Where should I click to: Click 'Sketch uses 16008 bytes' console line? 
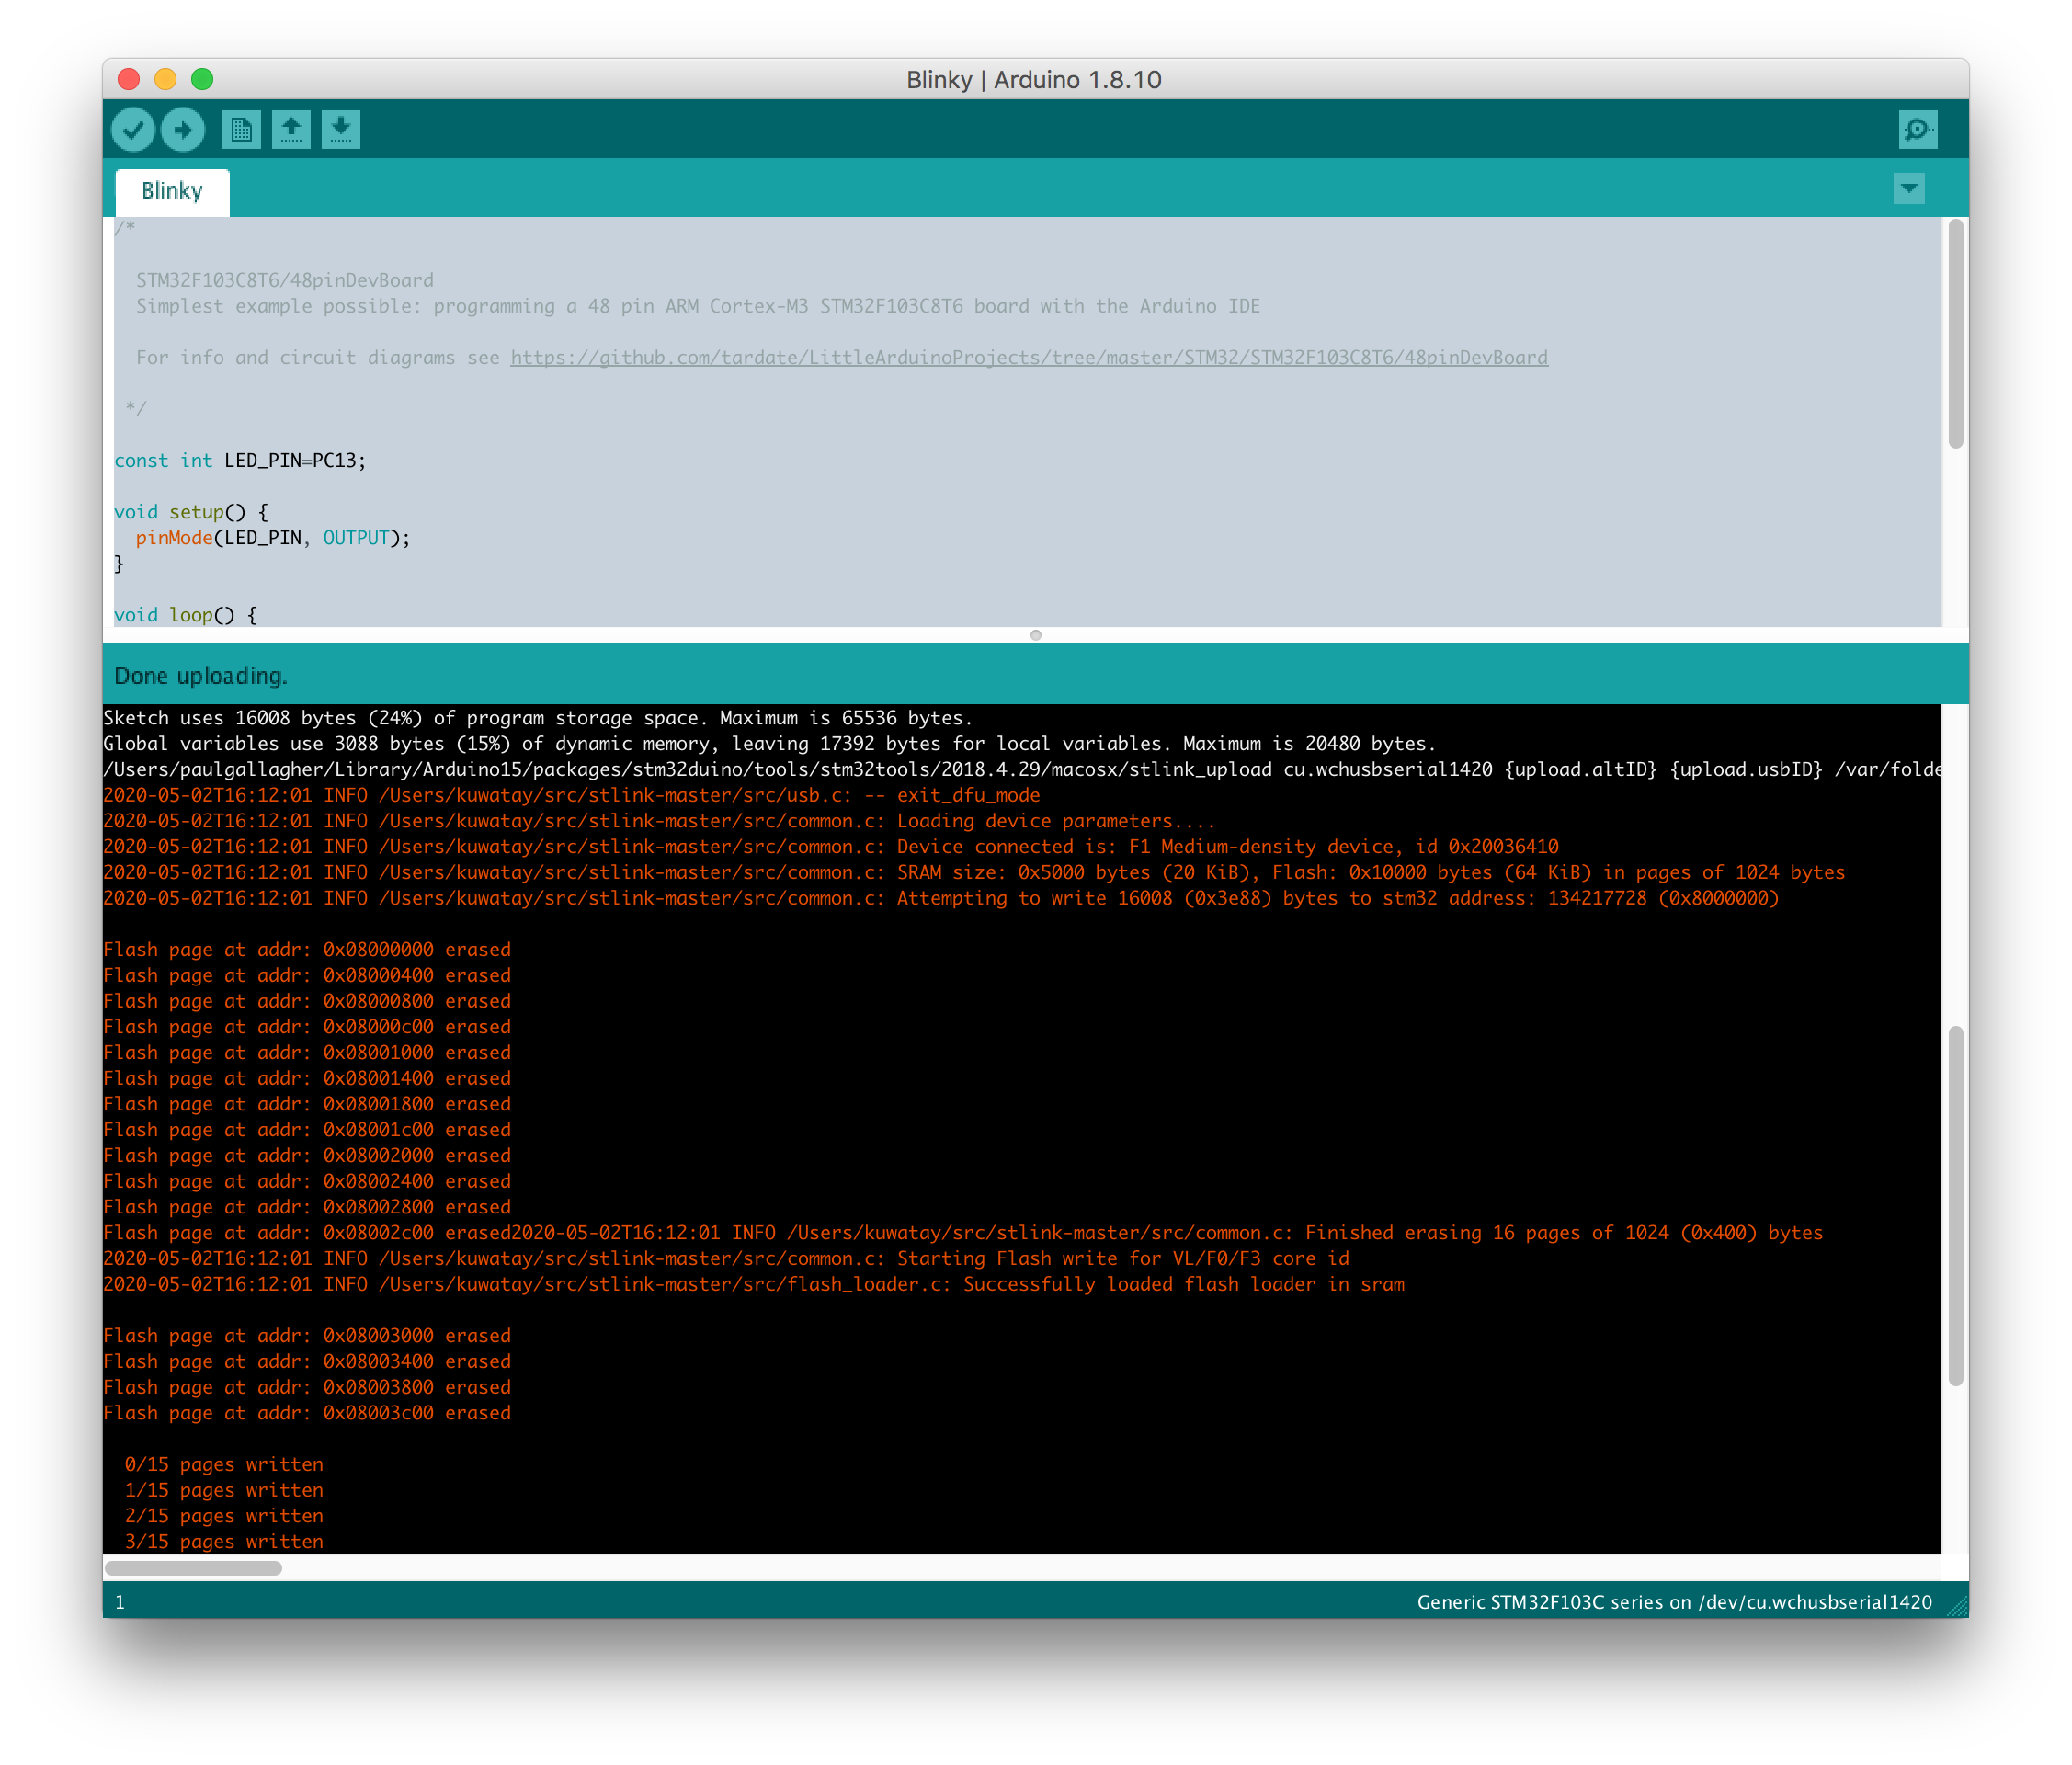pyautogui.click(x=538, y=718)
